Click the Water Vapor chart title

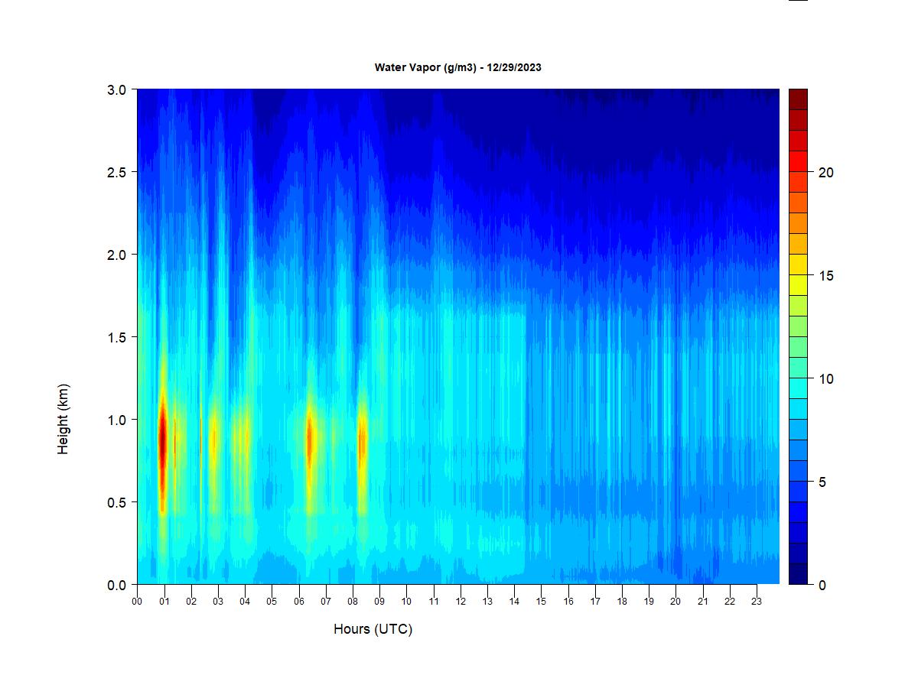[457, 67]
